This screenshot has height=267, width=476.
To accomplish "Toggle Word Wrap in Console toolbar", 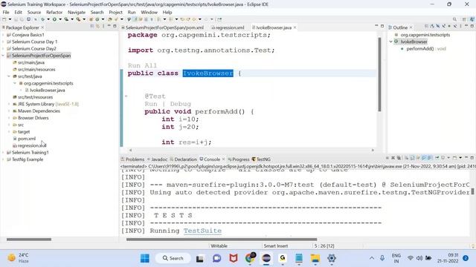I will point(418,158).
